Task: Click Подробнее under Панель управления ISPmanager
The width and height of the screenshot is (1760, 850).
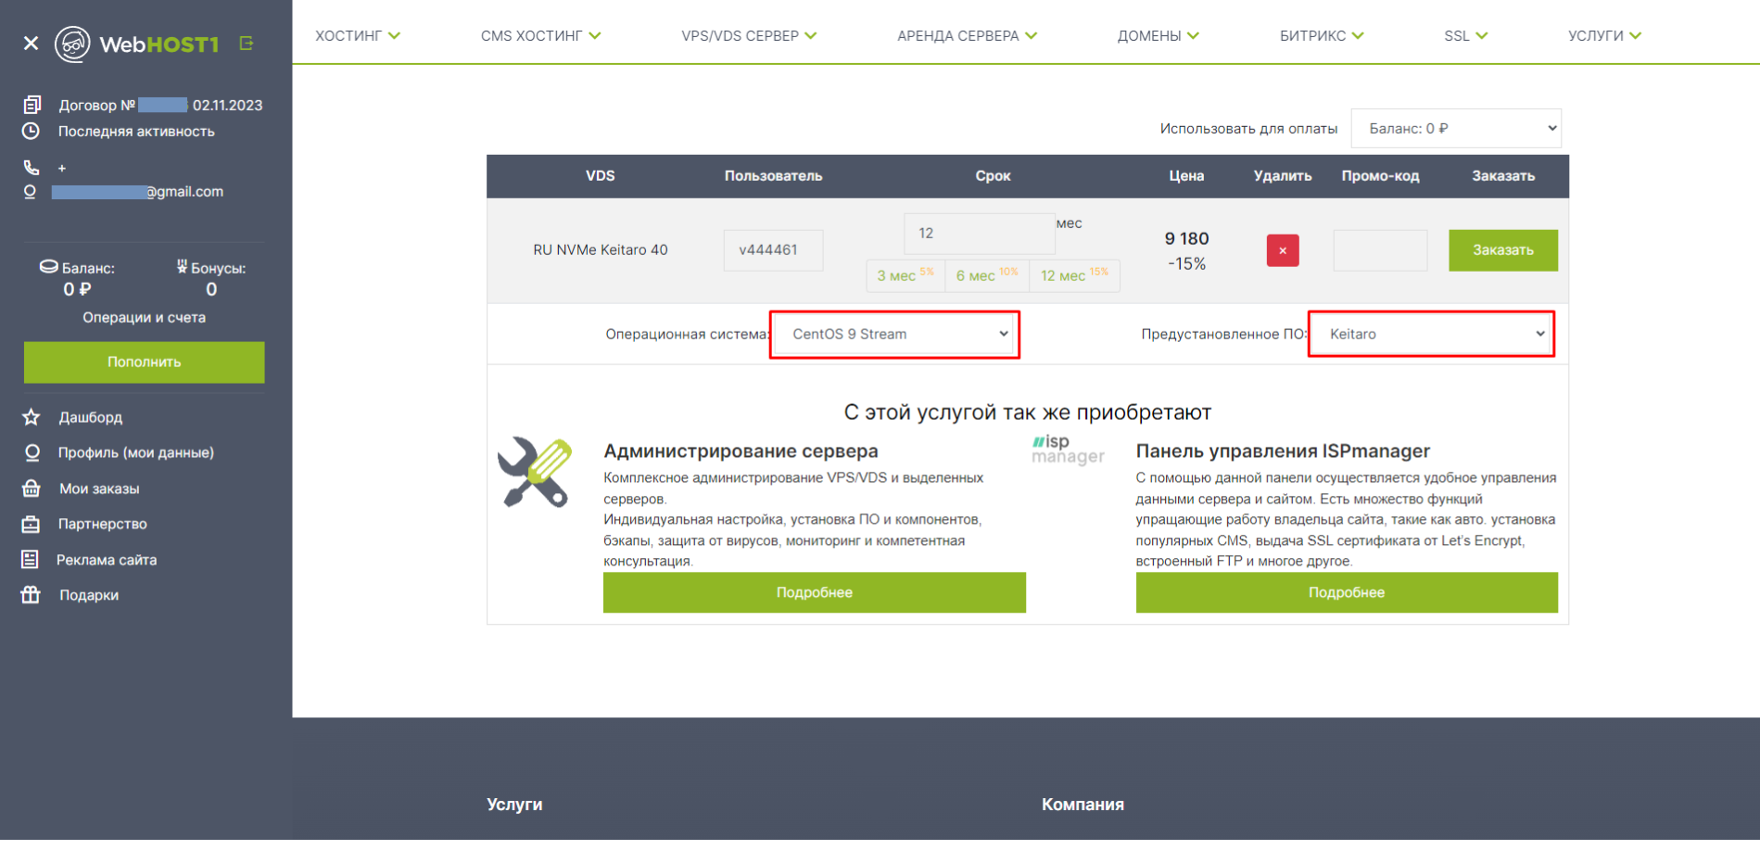Action: (1347, 592)
